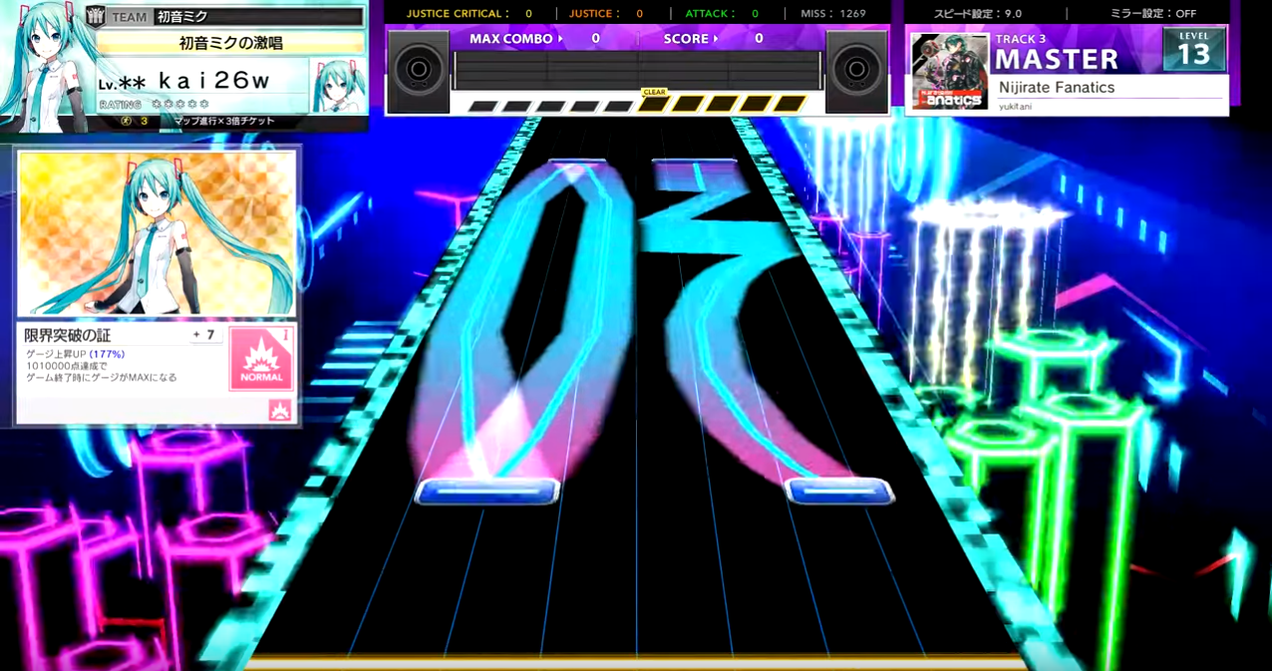
Task: Click the title banner 初音ミクの激唱
Action: (230, 43)
